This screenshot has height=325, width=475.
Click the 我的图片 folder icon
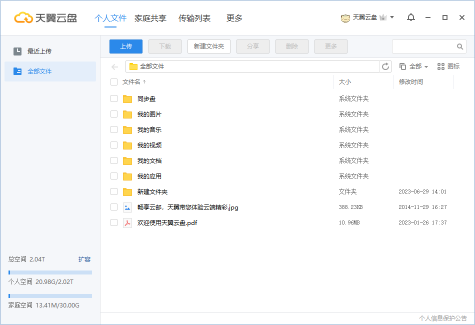point(127,114)
